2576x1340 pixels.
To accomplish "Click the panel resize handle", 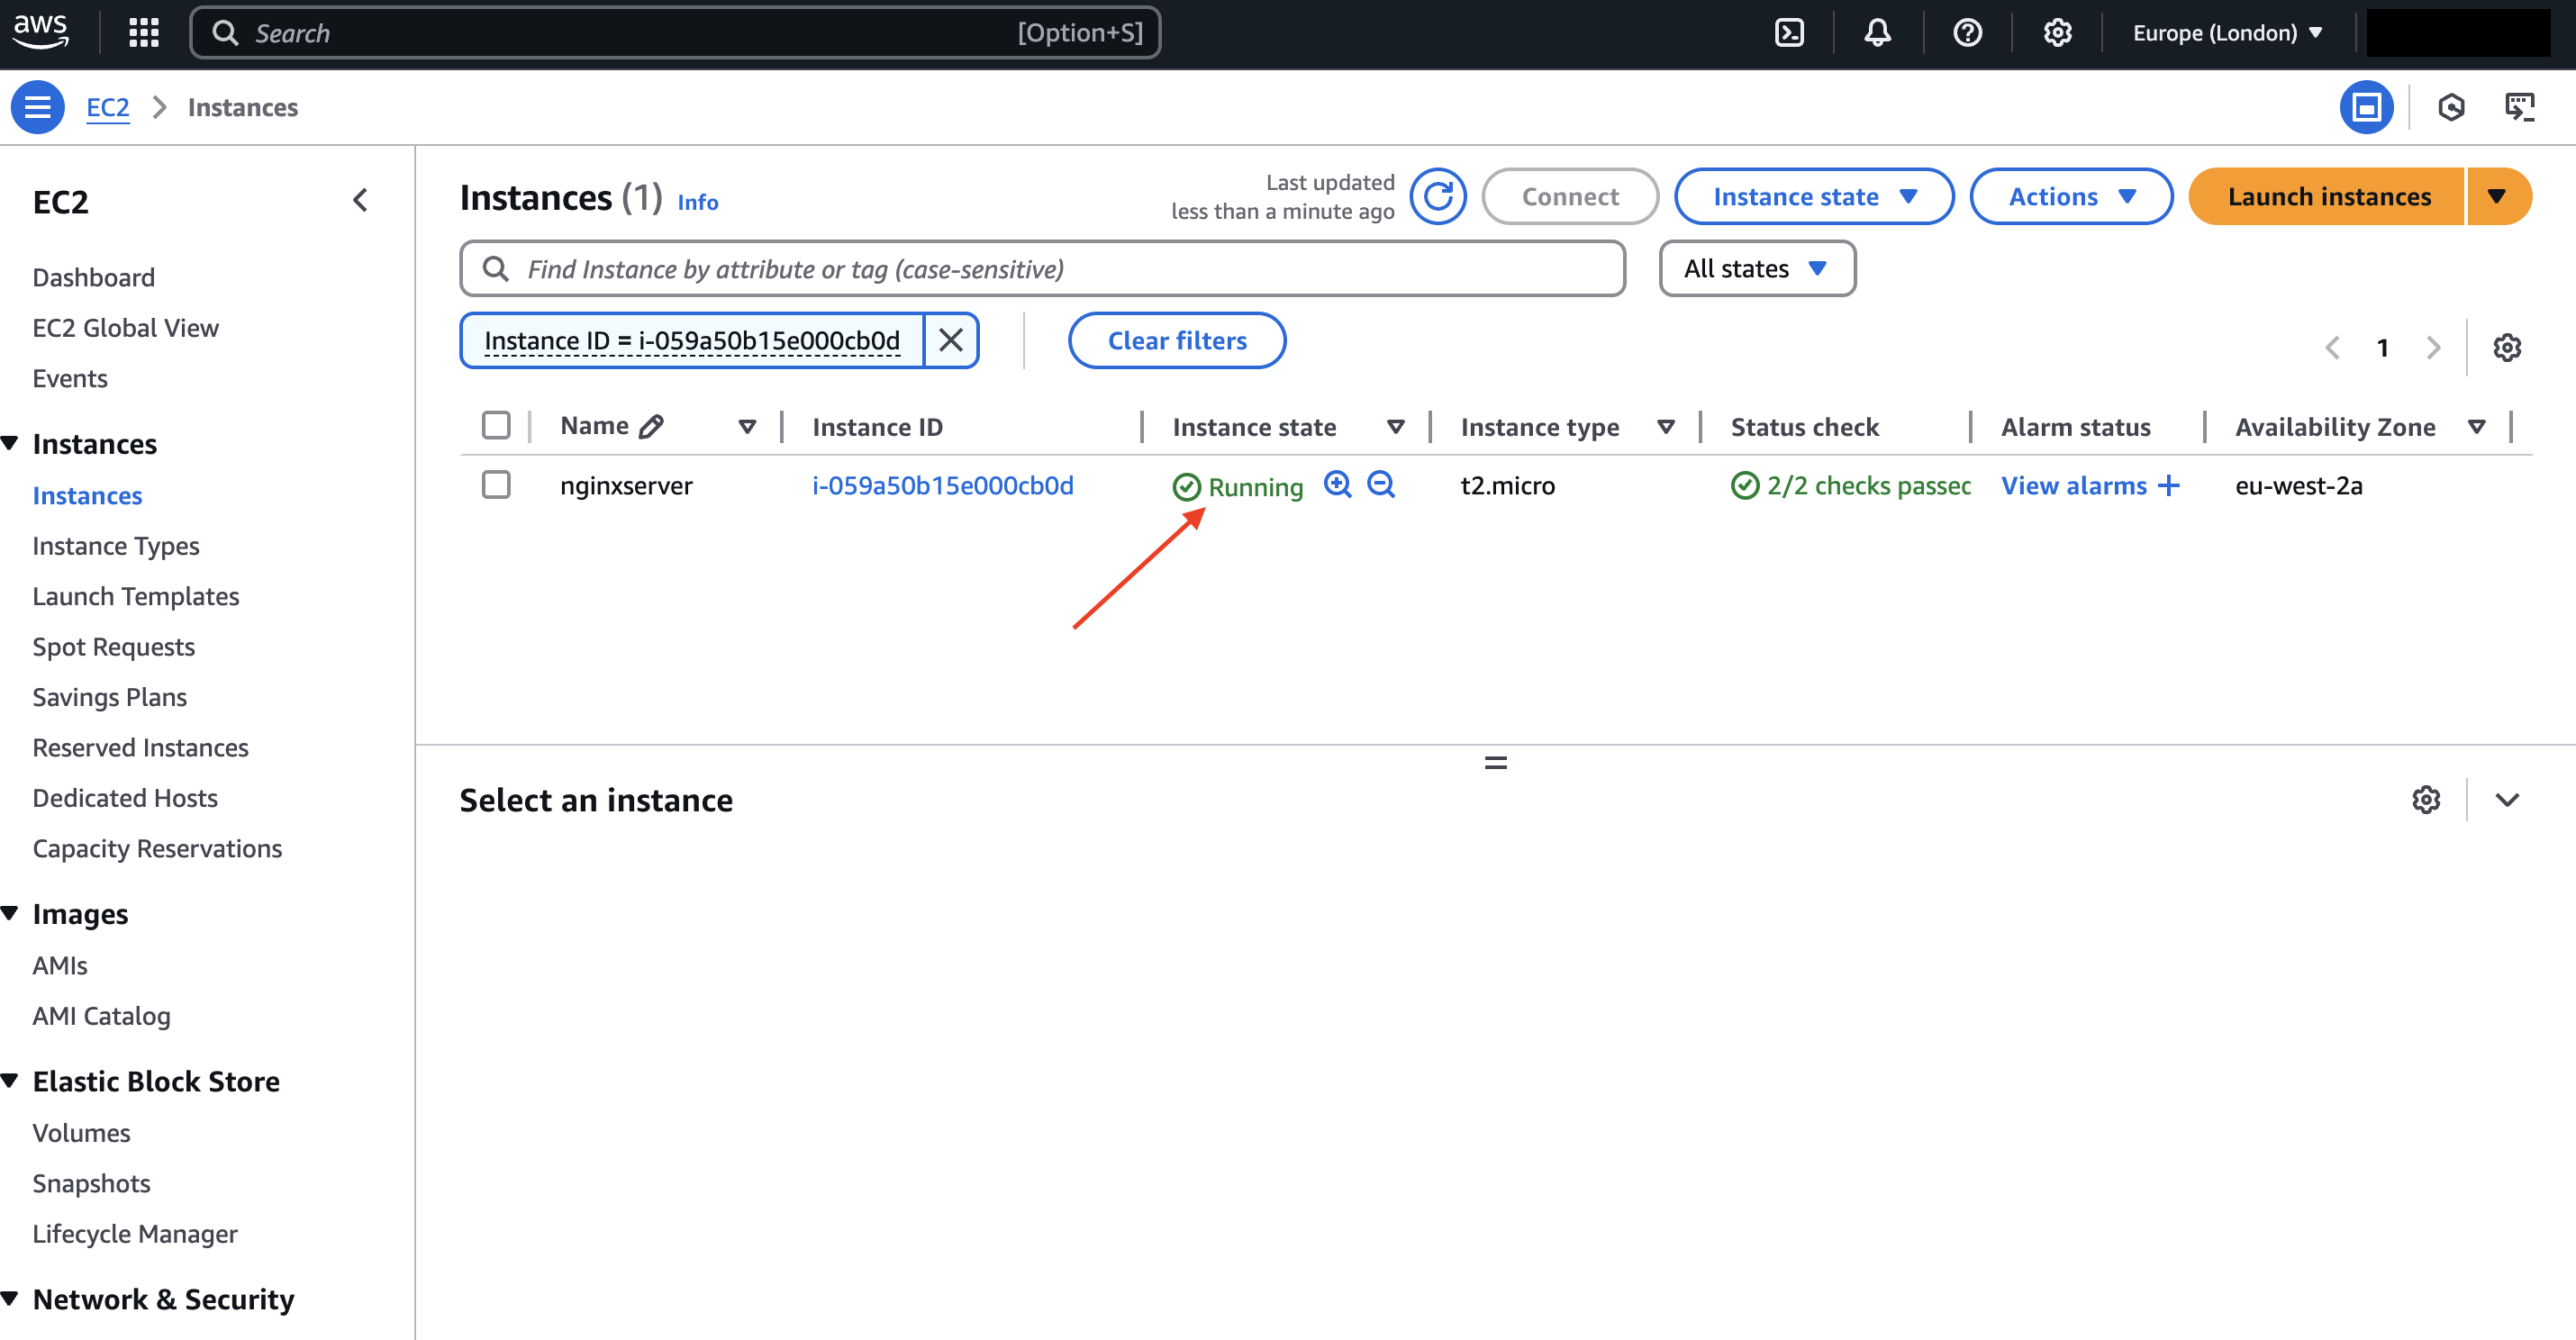I will click(x=1495, y=763).
